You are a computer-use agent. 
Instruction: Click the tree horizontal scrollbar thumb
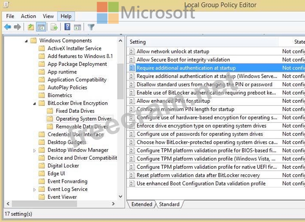click(45, 204)
